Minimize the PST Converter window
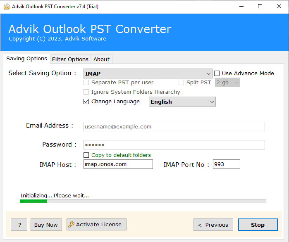This screenshot has height=242, width=289. pos(241,7)
